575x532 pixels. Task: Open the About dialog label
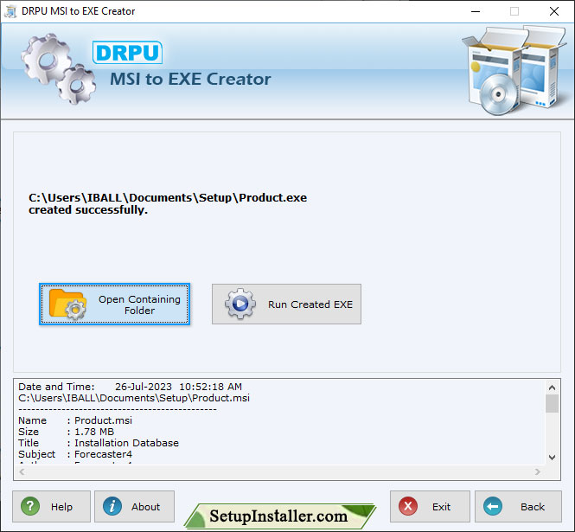coord(145,507)
